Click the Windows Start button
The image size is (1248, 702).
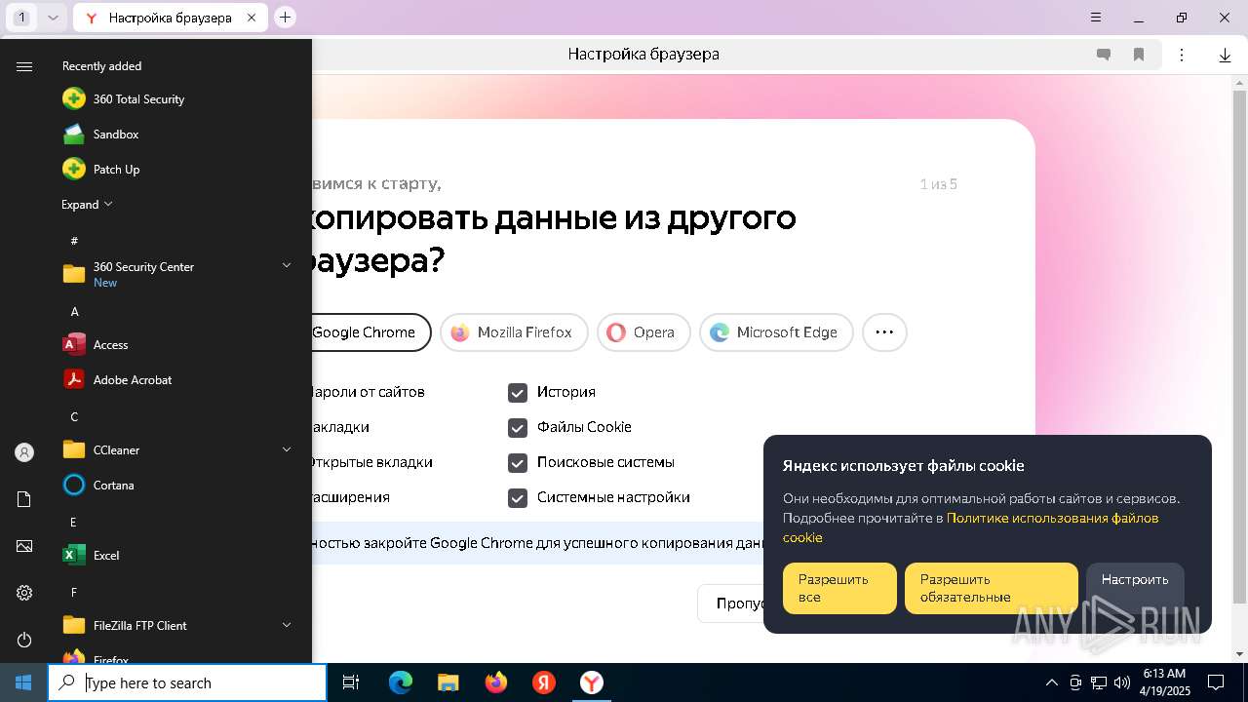point(23,682)
